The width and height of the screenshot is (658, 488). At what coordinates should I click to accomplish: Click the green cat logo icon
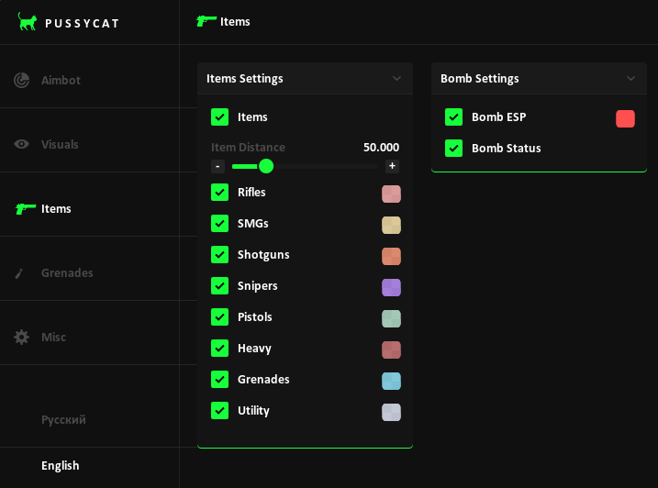pyautogui.click(x=28, y=21)
